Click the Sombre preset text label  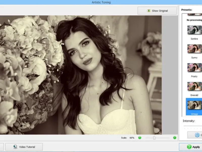(x=194, y=39)
